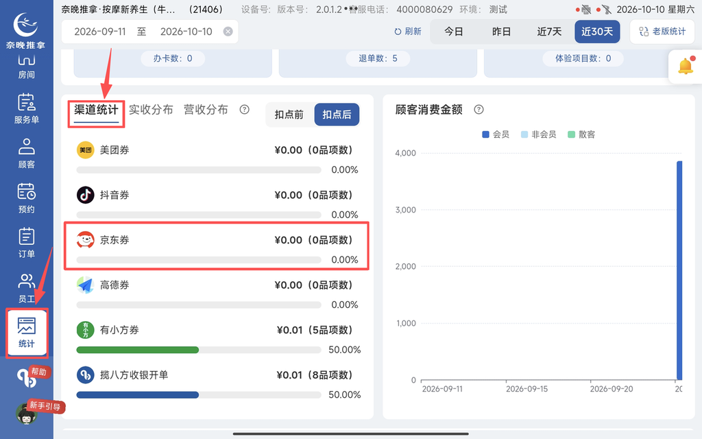Click the 京东券 row label
Viewport: 702px width, 439px height.
click(x=114, y=239)
